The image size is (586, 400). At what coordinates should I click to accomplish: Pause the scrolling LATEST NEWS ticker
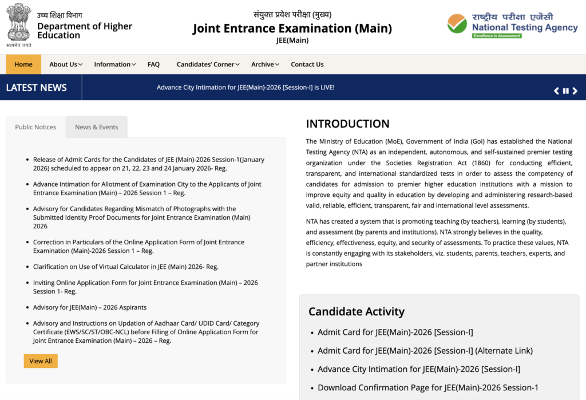click(565, 90)
